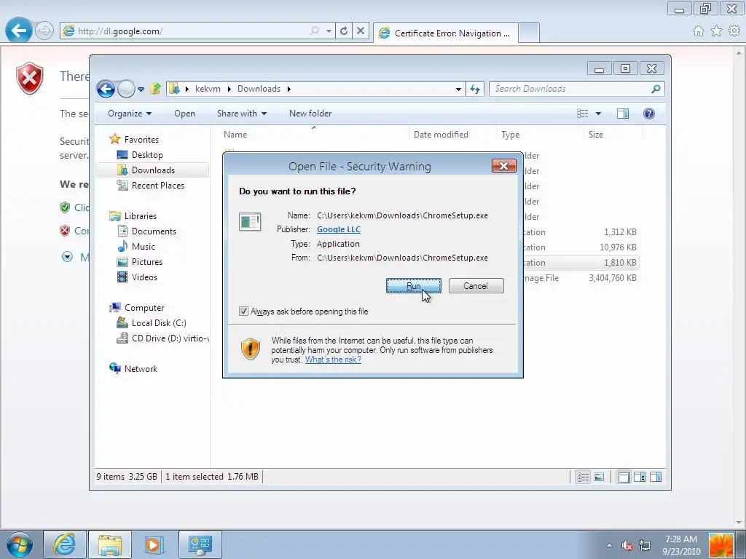
Task: Select Recent Places in navigation pane
Action: click(157, 186)
